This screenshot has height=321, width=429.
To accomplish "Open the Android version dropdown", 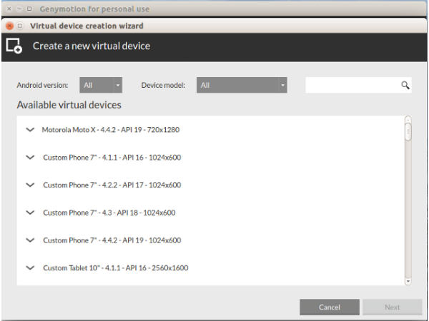I will (101, 85).
